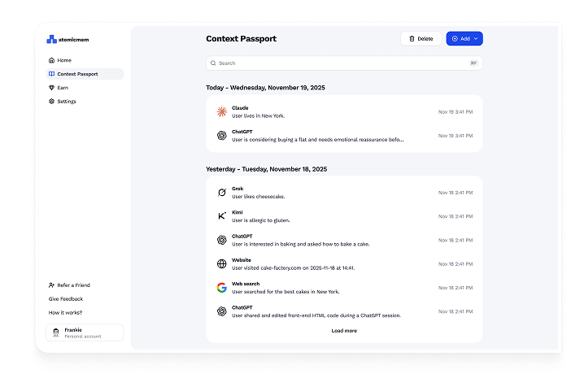Open the Home sidebar item
The width and height of the screenshot is (571, 378).
(85, 60)
